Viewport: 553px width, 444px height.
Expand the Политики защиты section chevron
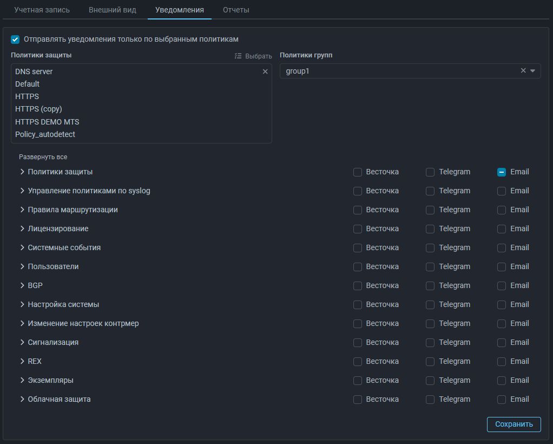[x=22, y=172]
